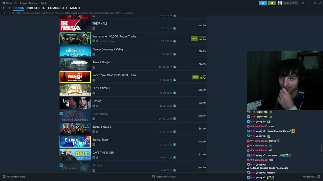Open the Lies of P thumbnail

coord(75,103)
